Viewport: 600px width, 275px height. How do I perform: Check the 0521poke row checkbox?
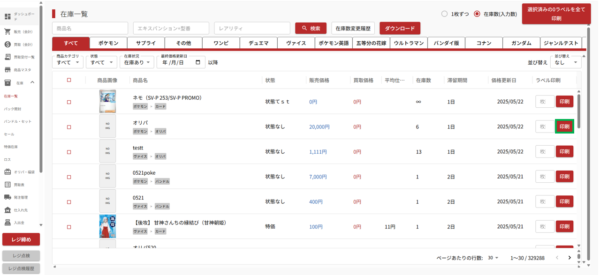(x=69, y=177)
